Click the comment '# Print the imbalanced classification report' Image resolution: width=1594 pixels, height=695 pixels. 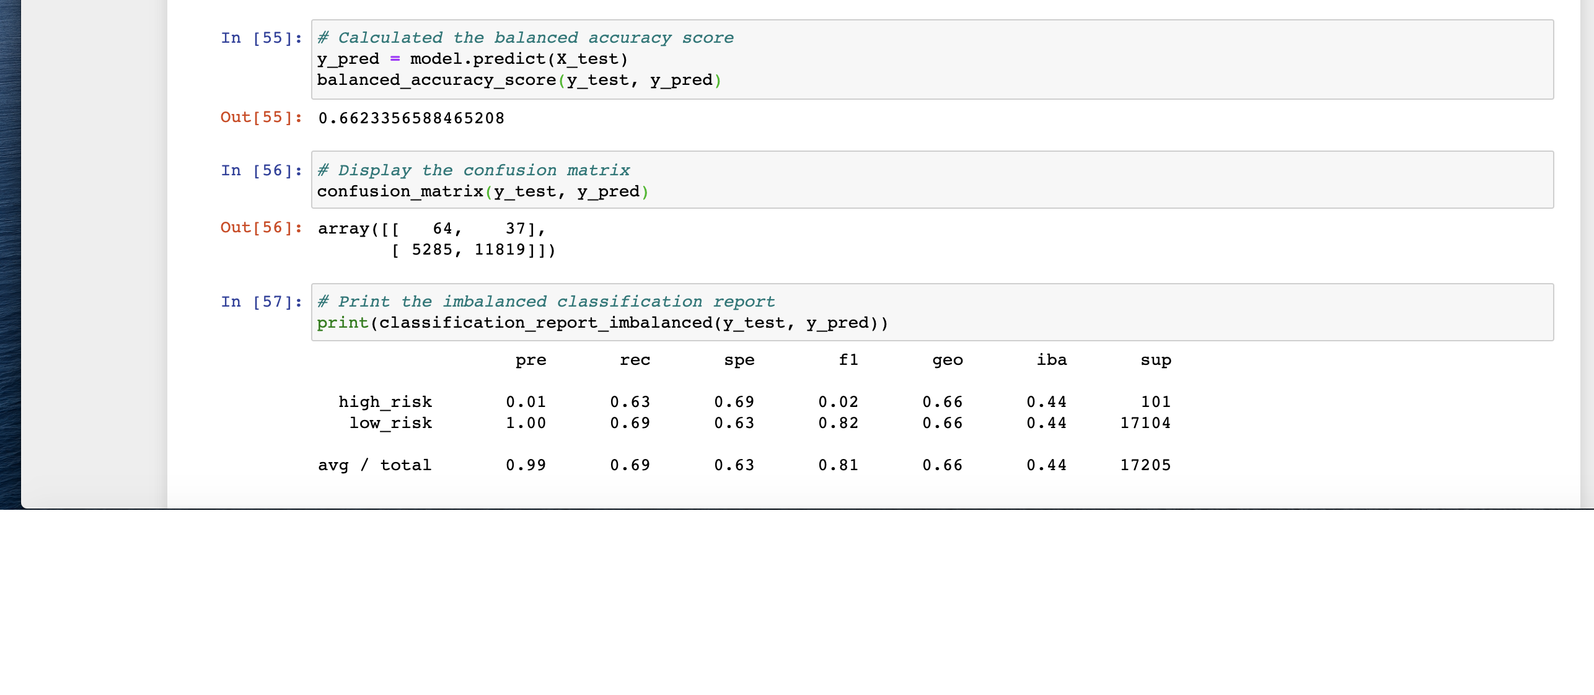click(x=545, y=302)
